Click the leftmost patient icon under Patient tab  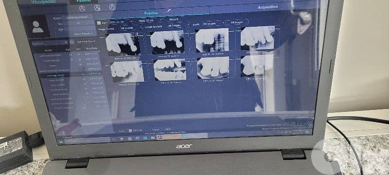coord(82,8)
